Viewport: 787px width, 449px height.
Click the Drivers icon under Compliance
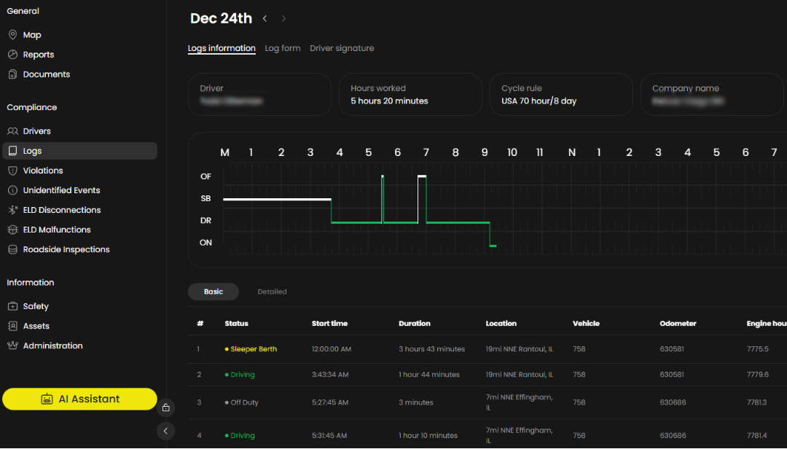tap(12, 130)
